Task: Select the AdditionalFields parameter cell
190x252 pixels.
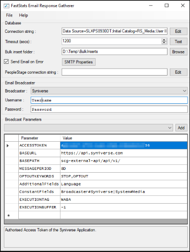Action: pos(39,184)
